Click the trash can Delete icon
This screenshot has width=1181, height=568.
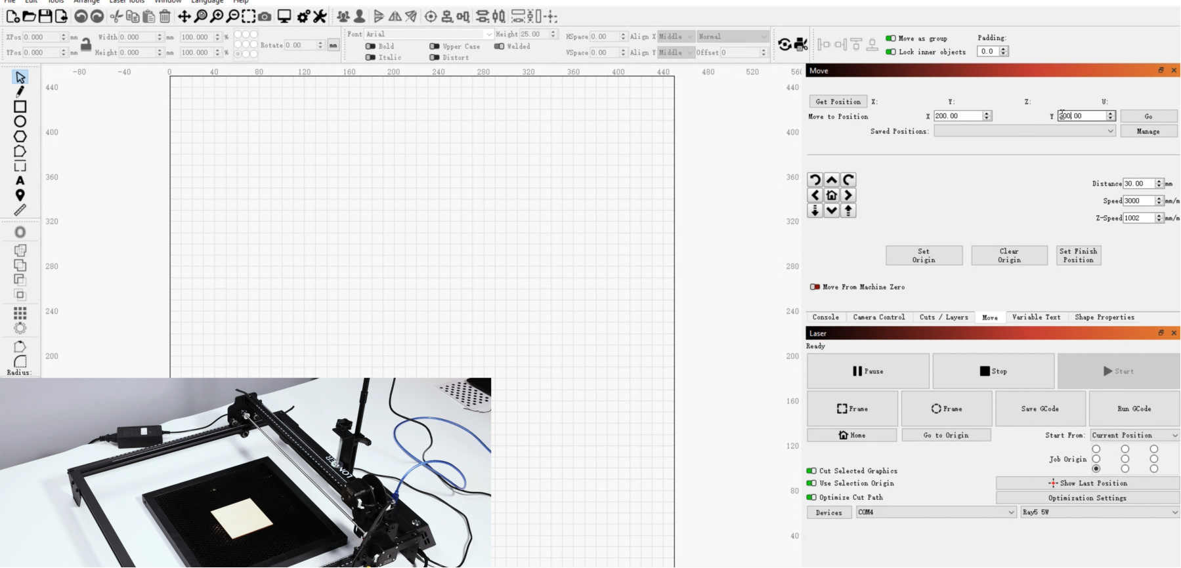pos(165,16)
